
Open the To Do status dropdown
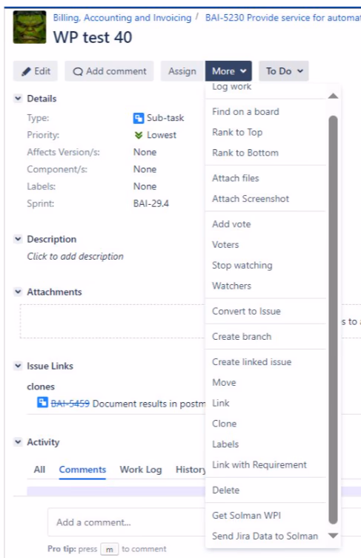click(284, 71)
